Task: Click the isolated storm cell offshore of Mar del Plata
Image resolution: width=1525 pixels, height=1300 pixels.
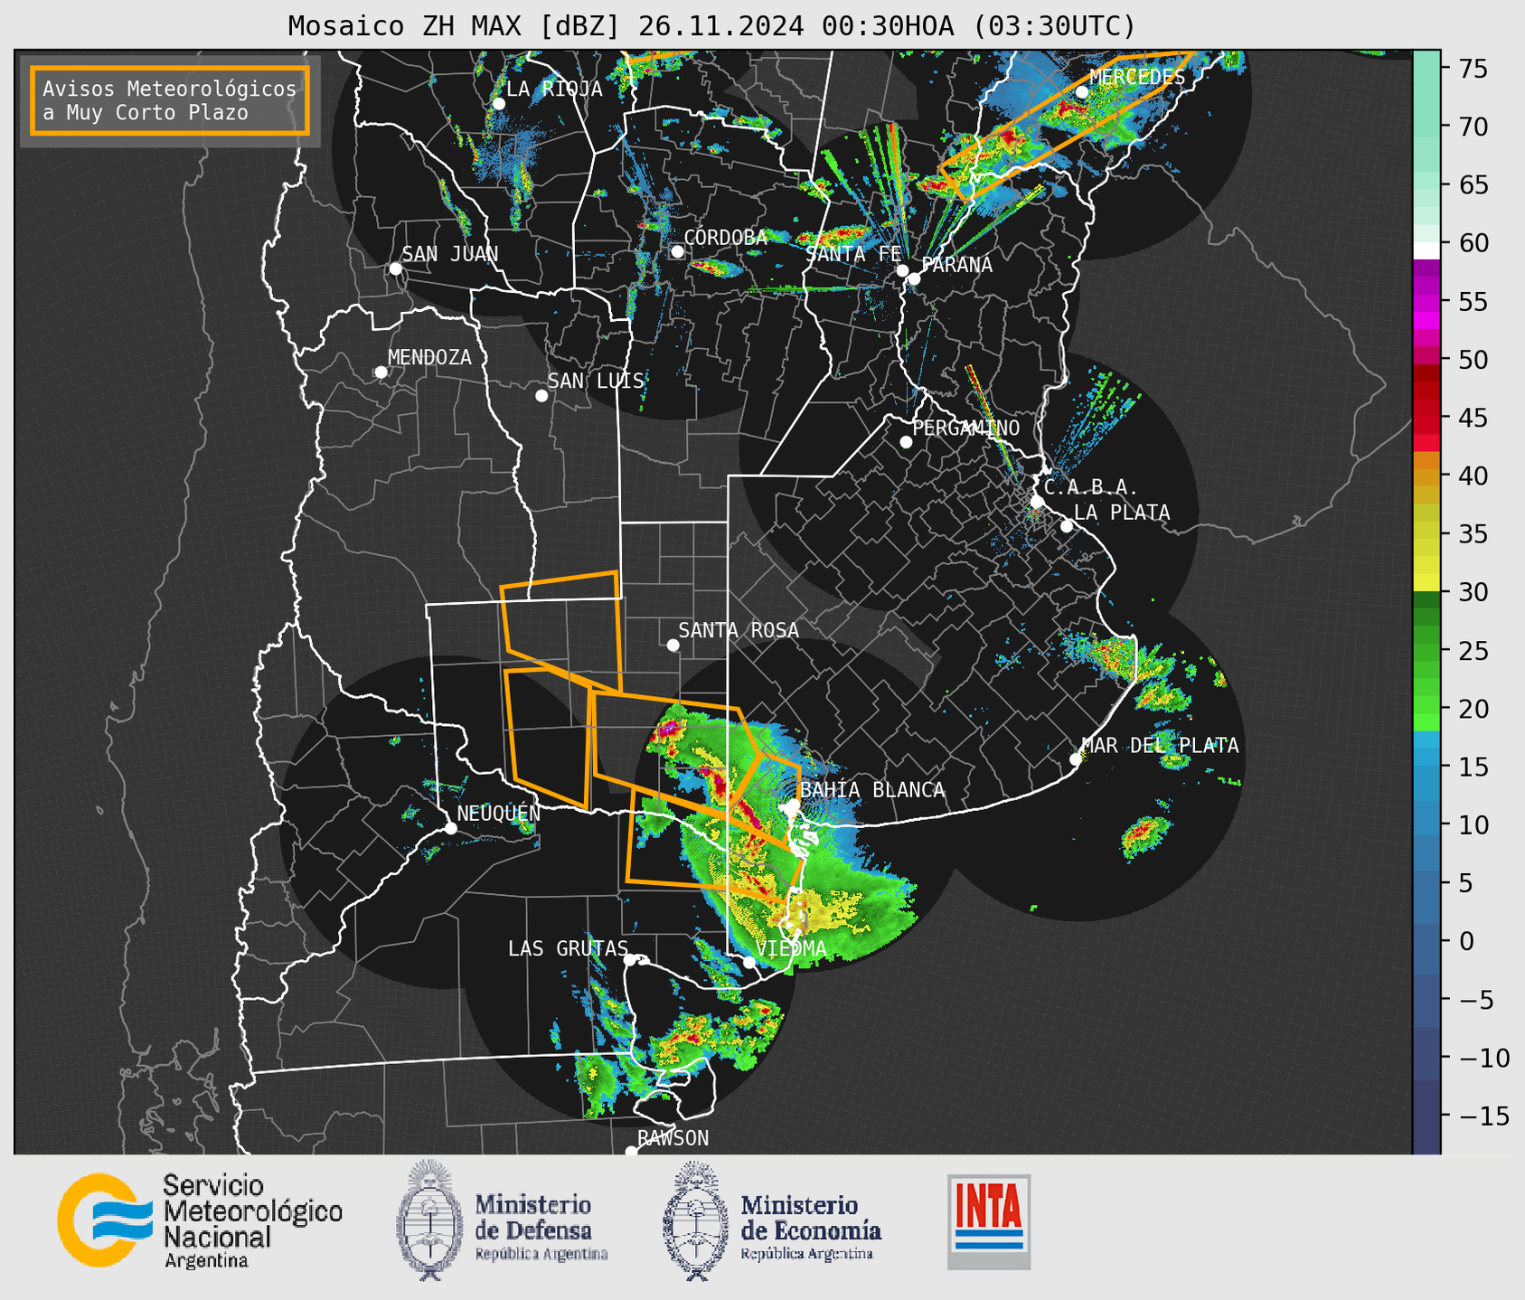Action: [x=1144, y=836]
